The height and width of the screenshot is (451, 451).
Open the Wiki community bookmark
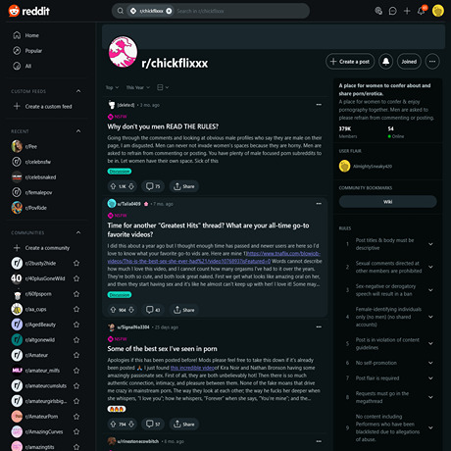click(387, 202)
